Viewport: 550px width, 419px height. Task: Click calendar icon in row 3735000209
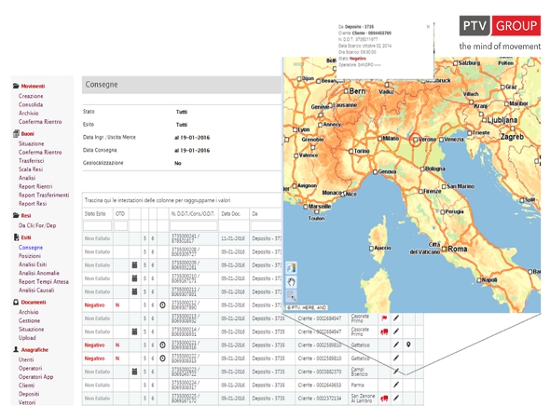click(134, 265)
